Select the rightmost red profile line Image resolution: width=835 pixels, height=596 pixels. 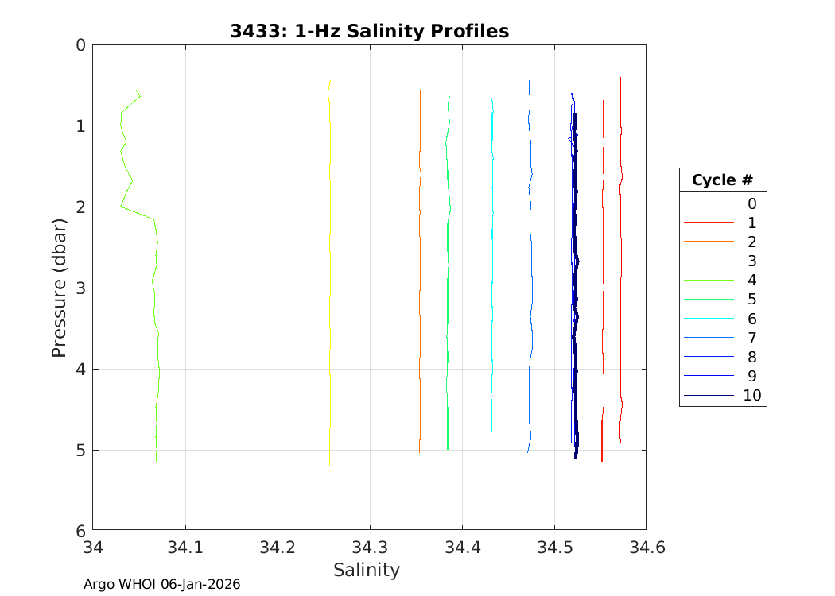(620, 278)
